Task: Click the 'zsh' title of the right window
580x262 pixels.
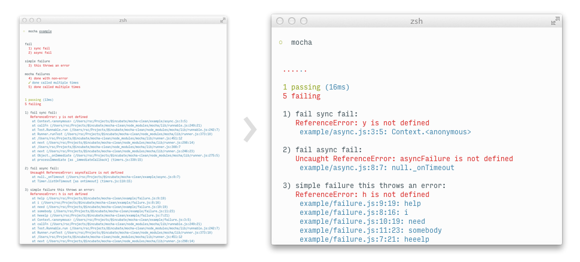Action: (417, 21)
